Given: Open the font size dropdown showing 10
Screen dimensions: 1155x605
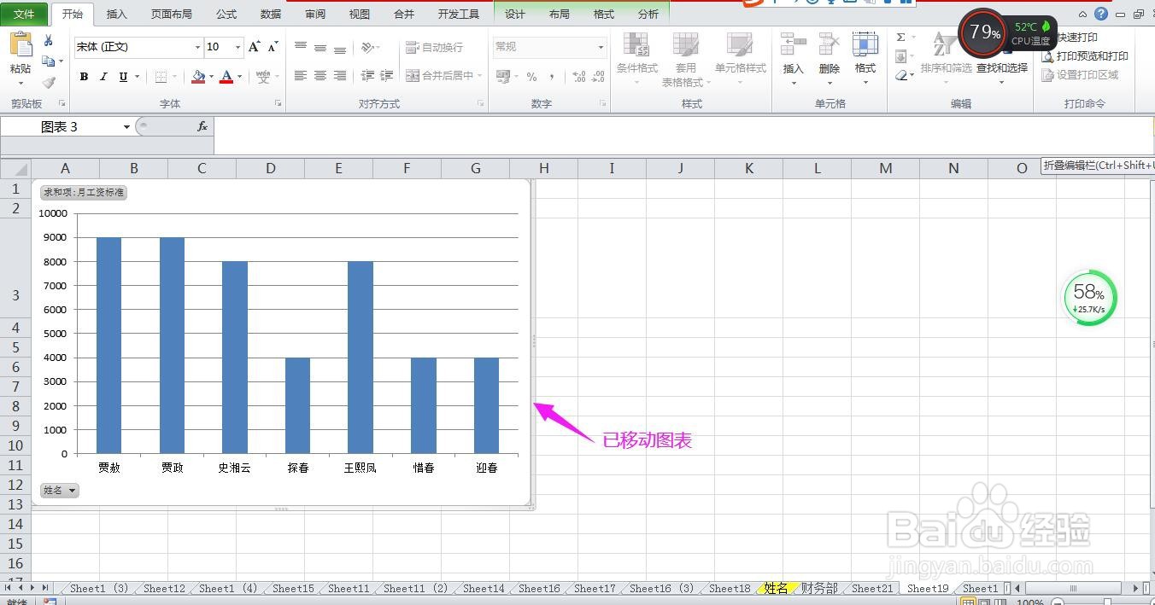Looking at the screenshot, I should pos(237,47).
